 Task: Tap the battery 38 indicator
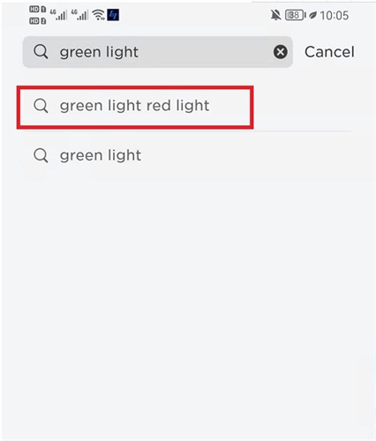pyautogui.click(x=295, y=15)
